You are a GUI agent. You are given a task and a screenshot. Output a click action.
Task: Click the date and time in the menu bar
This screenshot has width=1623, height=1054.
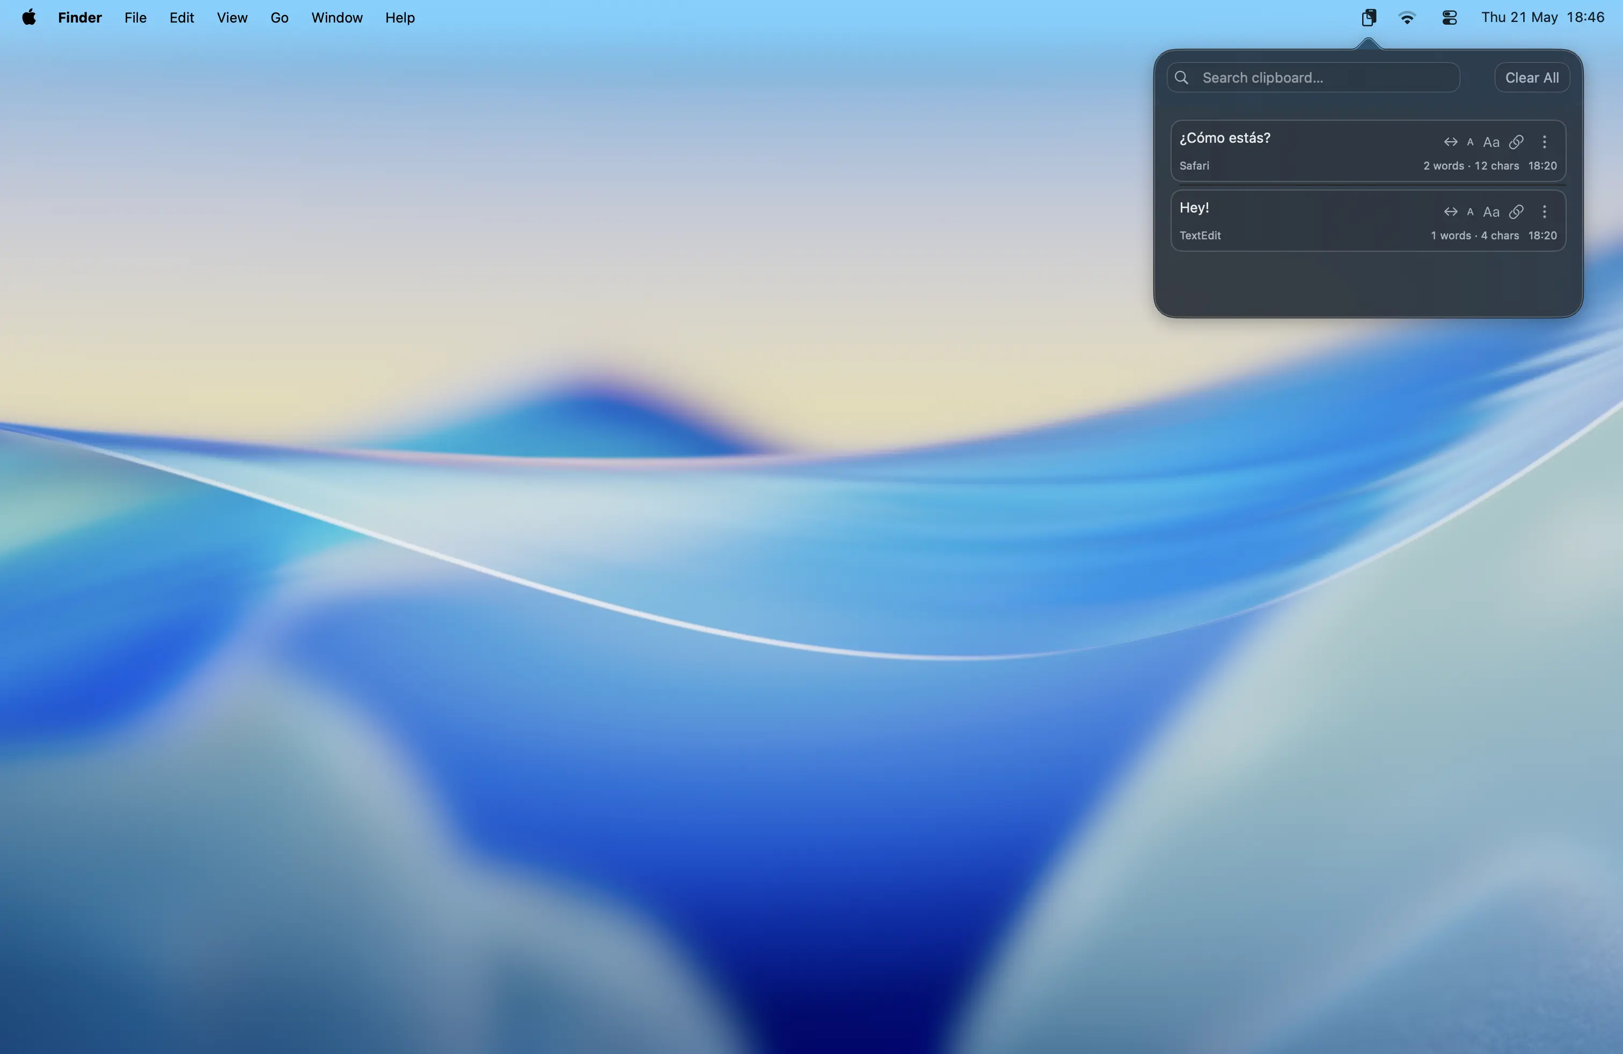coord(1542,18)
